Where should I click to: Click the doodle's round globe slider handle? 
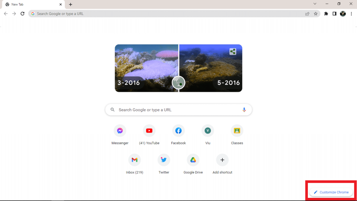pos(178,82)
